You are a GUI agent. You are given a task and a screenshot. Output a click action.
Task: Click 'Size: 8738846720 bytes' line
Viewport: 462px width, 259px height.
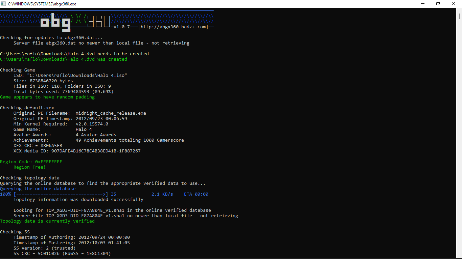[43, 81]
